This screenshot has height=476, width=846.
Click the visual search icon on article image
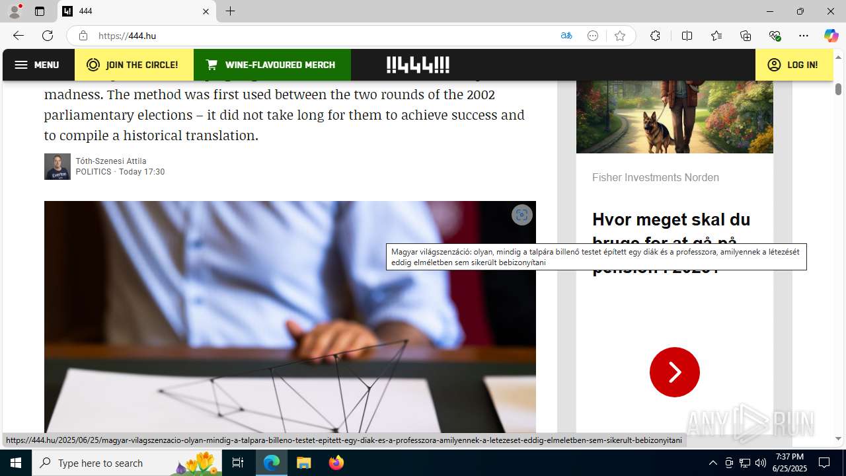click(x=522, y=215)
